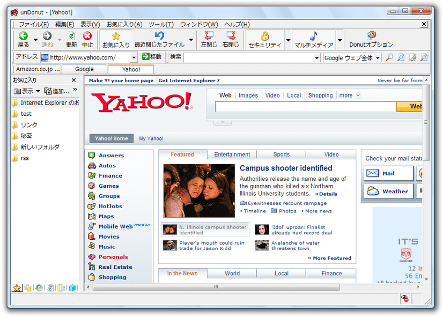Switch to the Google tab
Image resolution: width=443 pixels, height=316 pixels.
pyautogui.click(x=84, y=69)
